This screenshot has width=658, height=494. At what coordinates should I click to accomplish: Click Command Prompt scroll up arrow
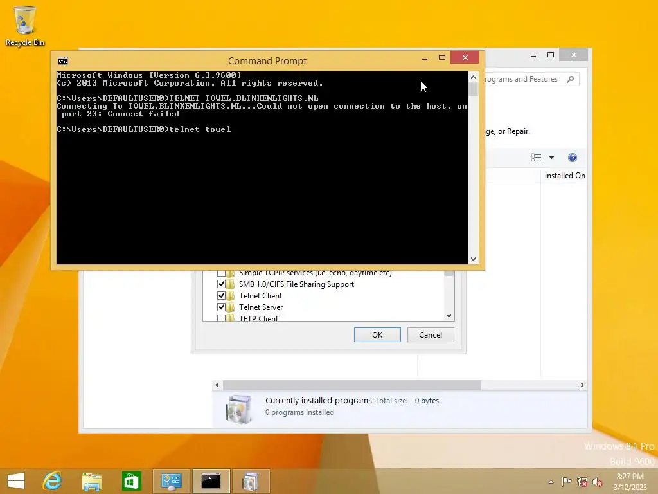pos(473,77)
